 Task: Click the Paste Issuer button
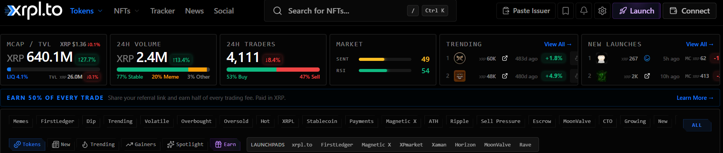[x=526, y=11]
